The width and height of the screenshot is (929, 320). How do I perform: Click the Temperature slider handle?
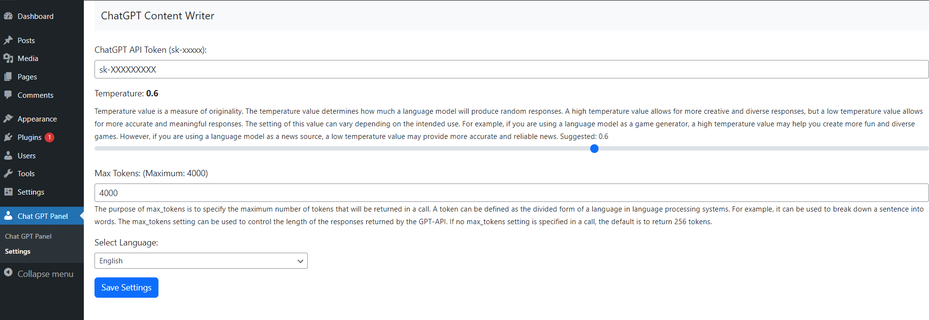594,149
